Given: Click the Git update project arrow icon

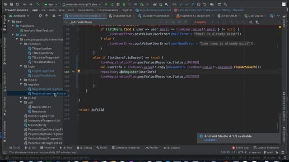Looking at the screenshot, I should [x=181, y=4].
